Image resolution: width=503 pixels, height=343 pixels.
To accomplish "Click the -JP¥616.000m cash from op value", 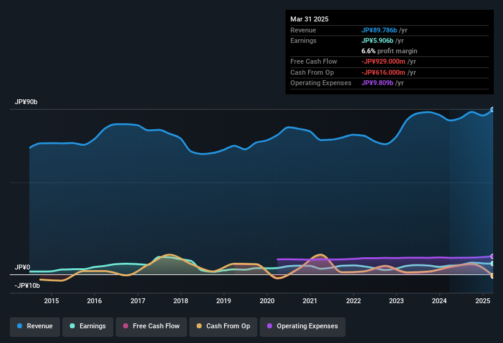I will [x=384, y=72].
